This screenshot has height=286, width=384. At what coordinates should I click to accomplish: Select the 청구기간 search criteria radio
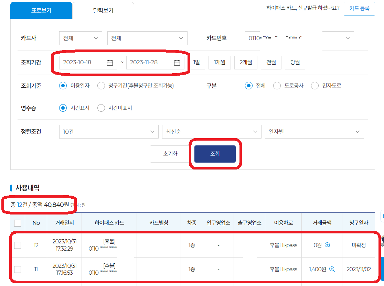click(101, 85)
